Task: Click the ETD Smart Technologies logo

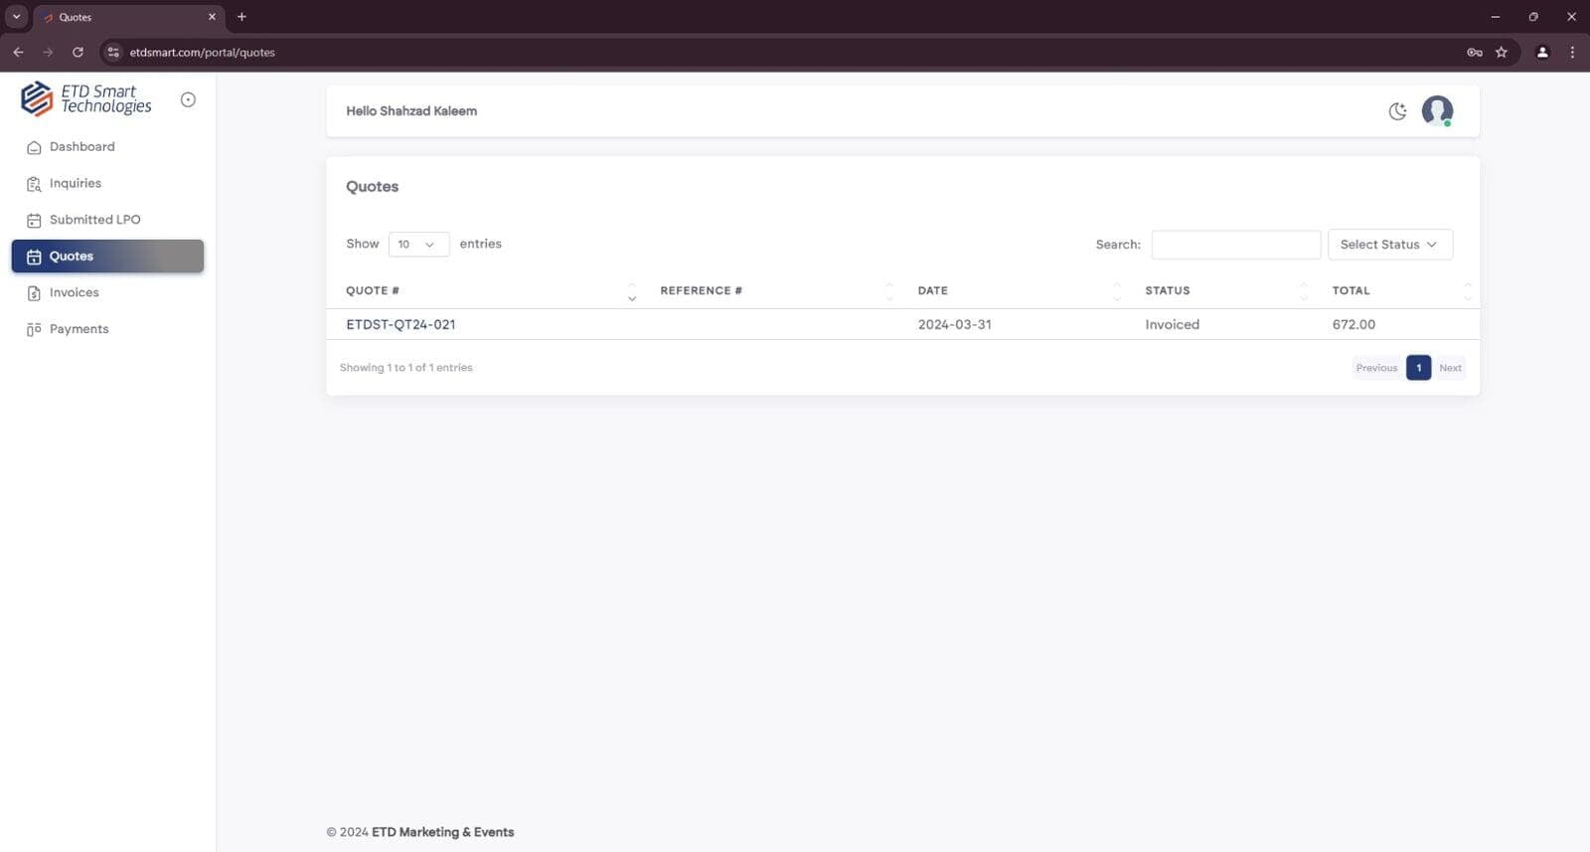Action: coord(86,99)
